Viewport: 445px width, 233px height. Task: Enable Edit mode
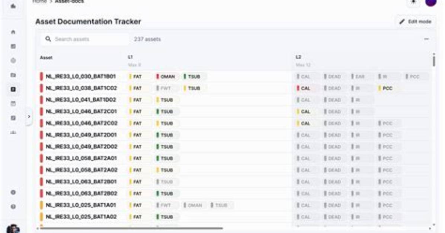415,22
